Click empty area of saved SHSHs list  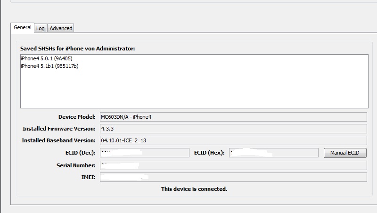tap(194, 89)
